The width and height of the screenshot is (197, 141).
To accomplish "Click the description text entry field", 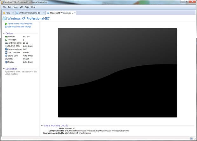I will point(21,73).
